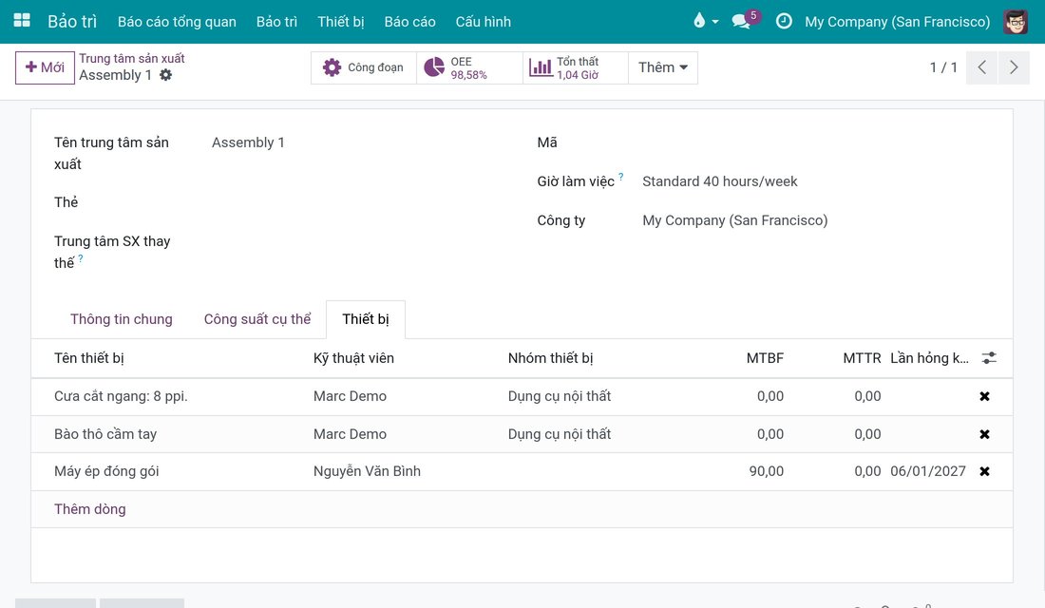Screen dimensions: 1045x608
Task: Click the Giờ làm việc field value
Action: click(720, 181)
